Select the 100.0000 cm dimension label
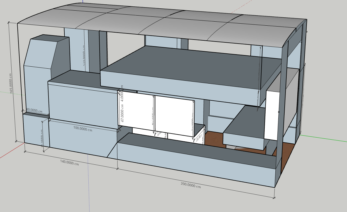This screenshot has width=347, height=212. tap(82, 130)
